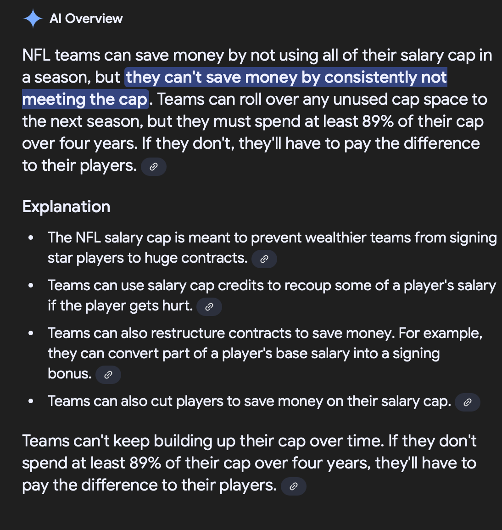Viewport: 502px width, 530px height.
Task: Click the AI Overview sparkle icon
Action: click(x=33, y=19)
